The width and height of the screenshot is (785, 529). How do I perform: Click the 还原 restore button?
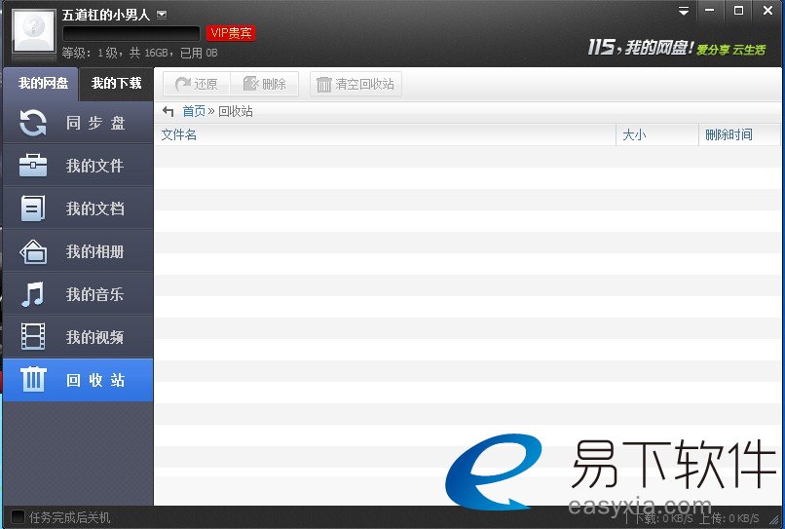tap(197, 85)
